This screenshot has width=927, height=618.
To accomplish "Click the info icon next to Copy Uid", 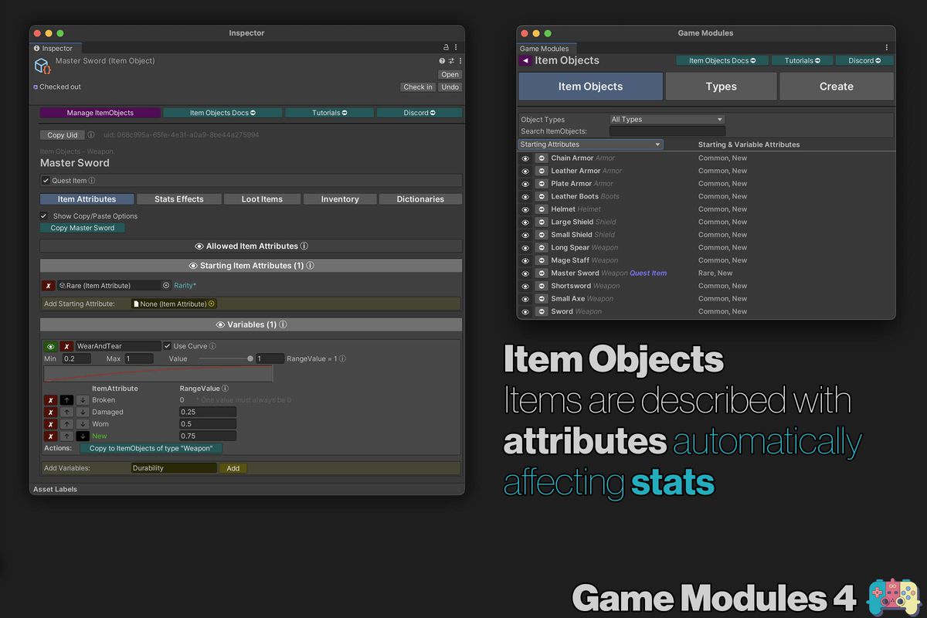I will 91,135.
